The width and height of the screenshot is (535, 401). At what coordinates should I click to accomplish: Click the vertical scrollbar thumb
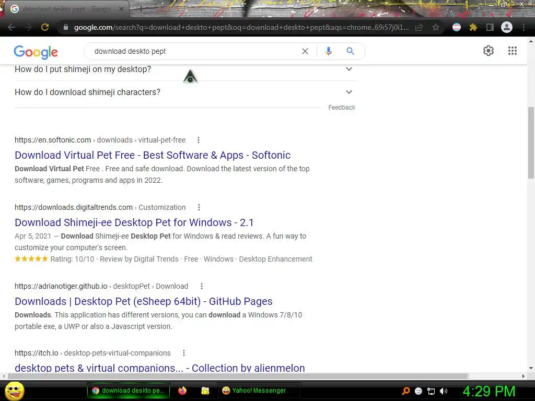click(x=531, y=143)
